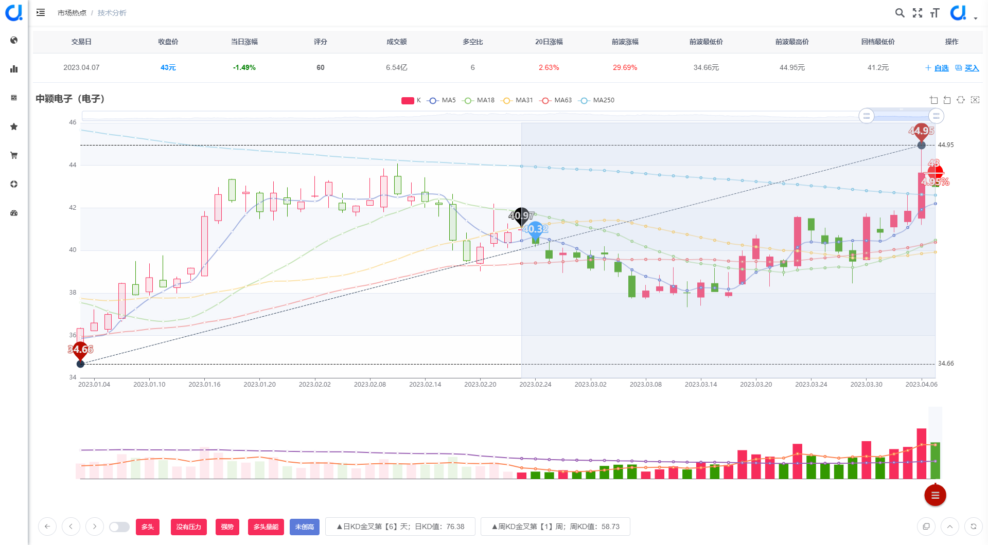Image resolution: width=988 pixels, height=545 pixels.
Task: Click the chart fullscreen toggle icon
Action: click(x=975, y=100)
